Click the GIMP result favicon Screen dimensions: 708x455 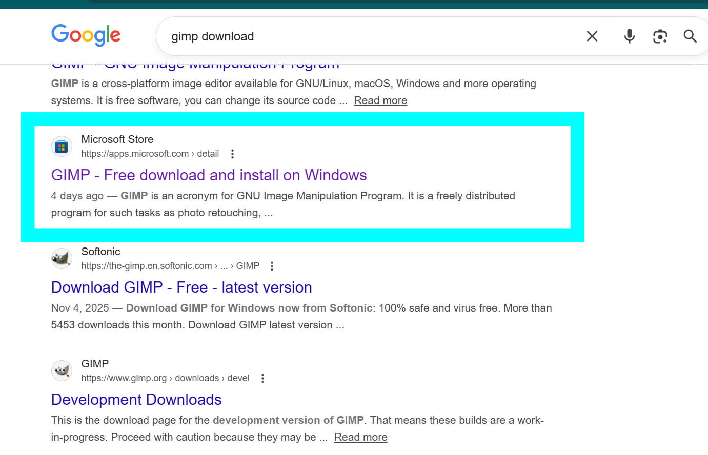pyautogui.click(x=62, y=371)
